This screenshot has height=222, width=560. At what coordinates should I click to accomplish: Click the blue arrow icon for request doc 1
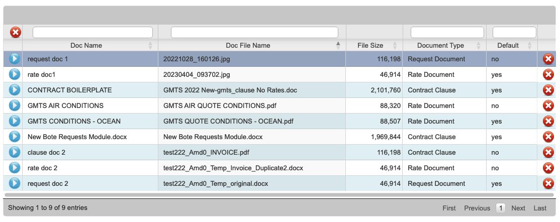click(15, 59)
